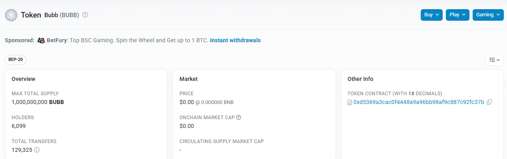Expand the Buy dropdown
Viewport: 507px width, 159px height.
point(431,15)
